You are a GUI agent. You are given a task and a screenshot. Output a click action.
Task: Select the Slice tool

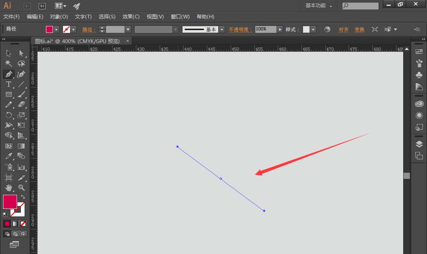[x=21, y=178]
